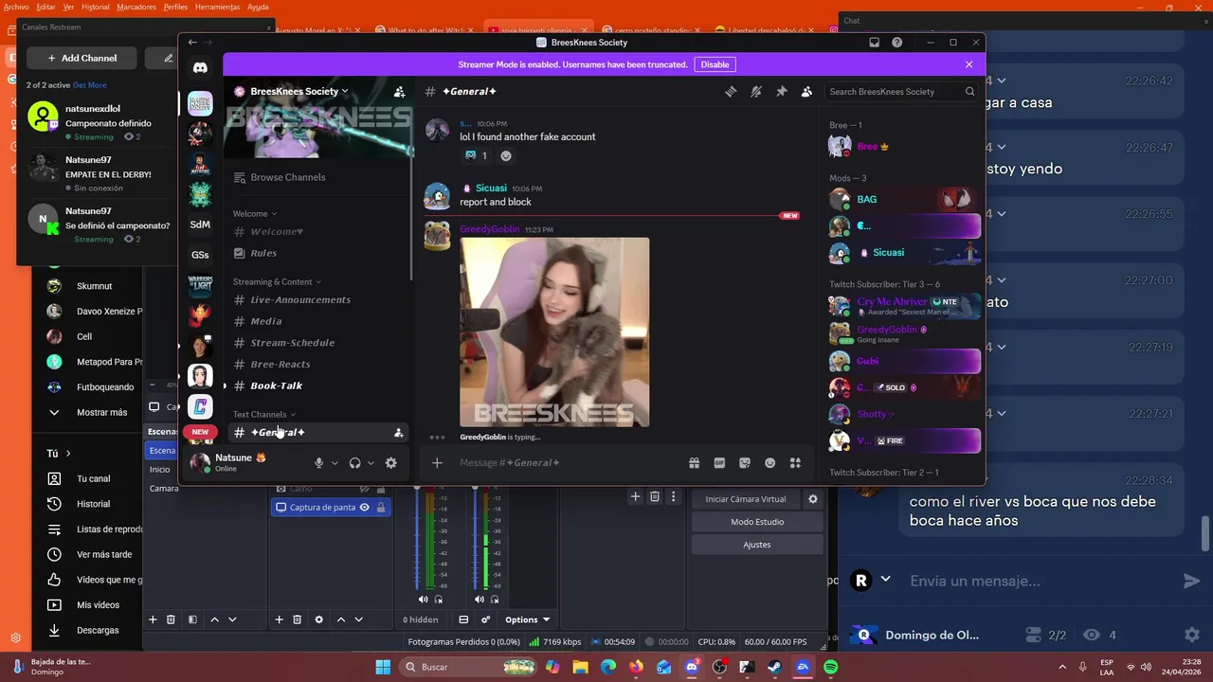Collapse the Text Channels category
The width and height of the screenshot is (1213, 682).
click(x=264, y=414)
